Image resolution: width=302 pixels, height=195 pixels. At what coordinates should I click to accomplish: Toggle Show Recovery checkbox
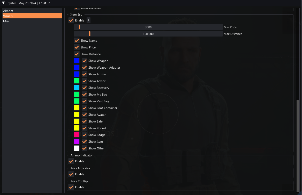pyautogui.click(x=84, y=88)
